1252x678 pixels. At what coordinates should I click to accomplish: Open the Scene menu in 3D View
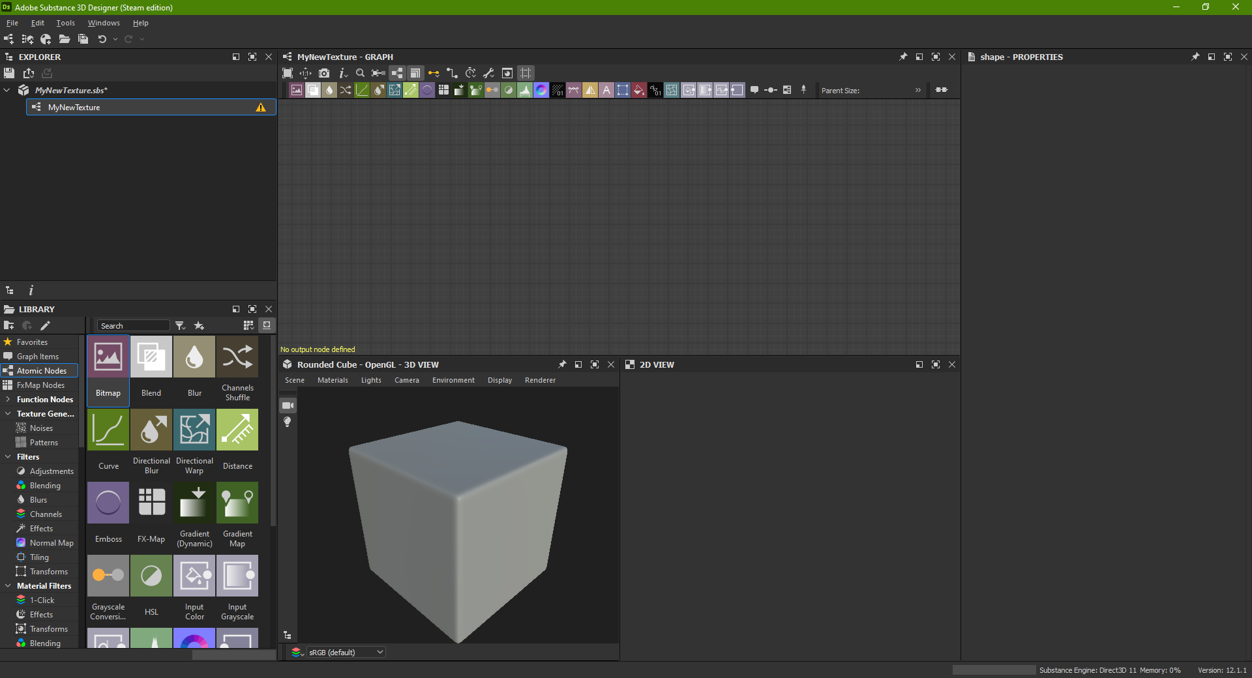tap(295, 380)
